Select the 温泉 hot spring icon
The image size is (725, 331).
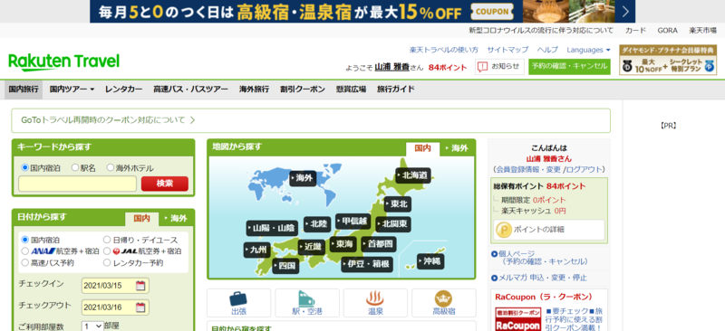point(375,298)
